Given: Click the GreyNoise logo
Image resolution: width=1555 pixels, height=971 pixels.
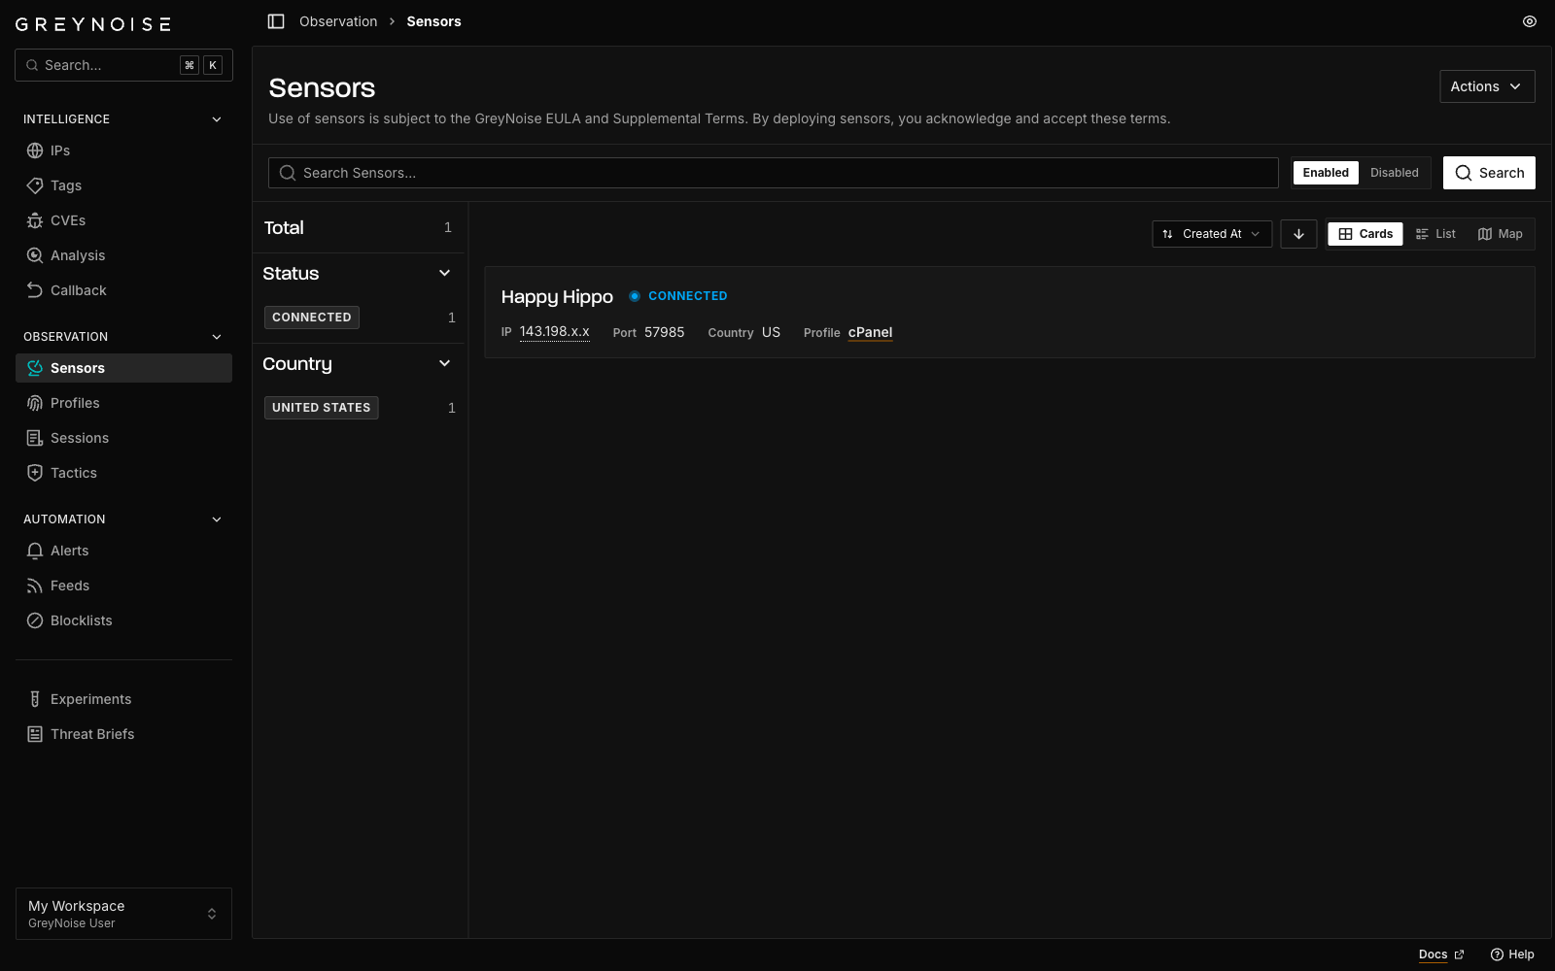Looking at the screenshot, I should (x=93, y=24).
